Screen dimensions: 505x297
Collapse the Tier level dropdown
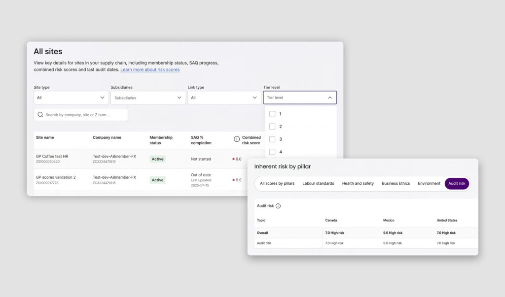coord(300,98)
